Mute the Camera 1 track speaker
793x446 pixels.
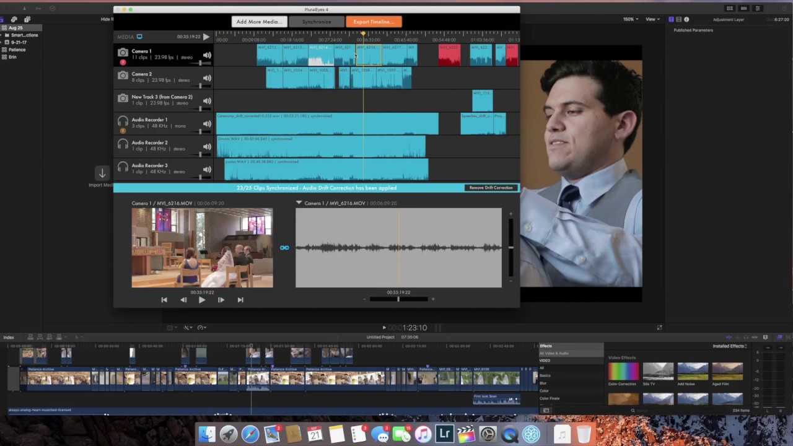207,55
